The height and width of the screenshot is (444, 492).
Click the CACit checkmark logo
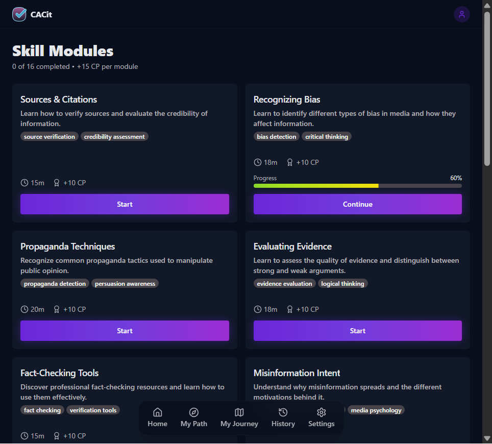point(19,14)
